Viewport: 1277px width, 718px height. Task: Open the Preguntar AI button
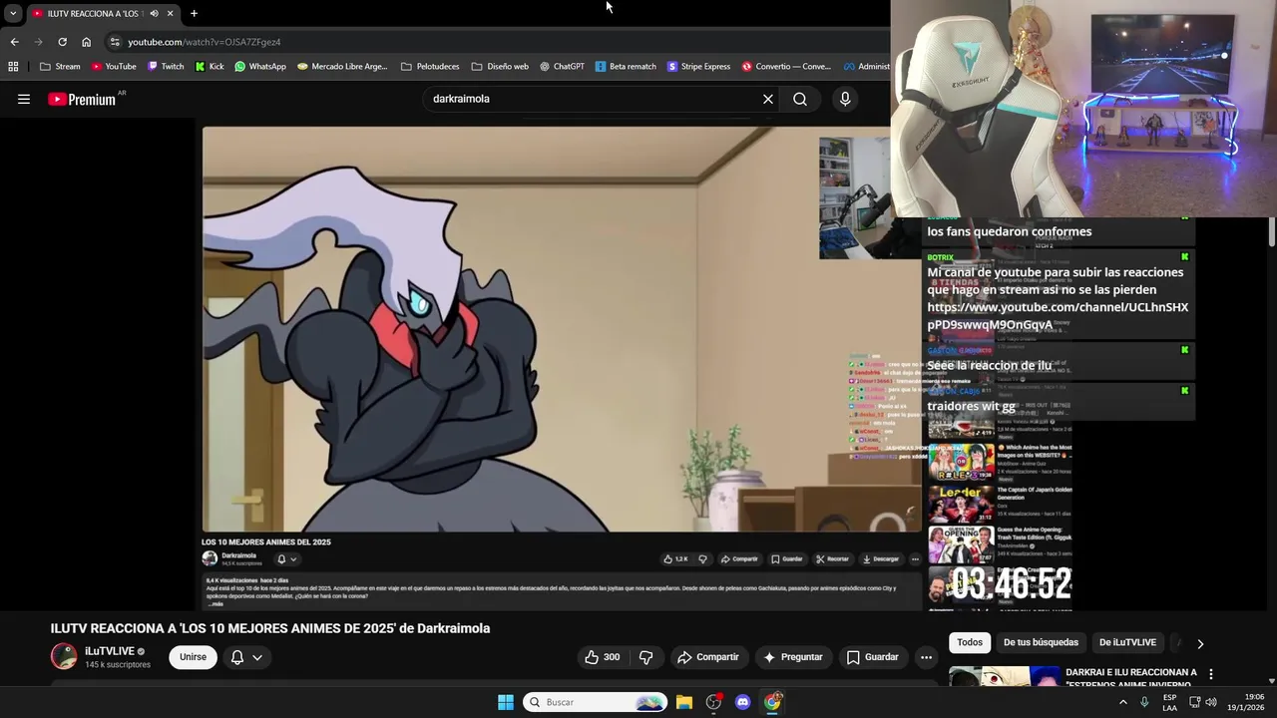[x=793, y=657]
